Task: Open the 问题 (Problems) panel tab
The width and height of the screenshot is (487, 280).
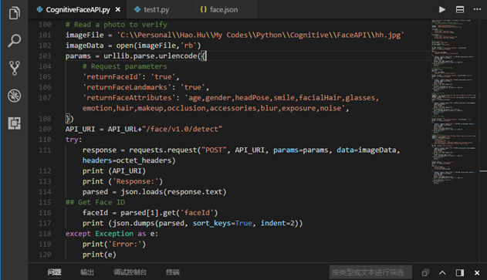Action: [x=54, y=272]
